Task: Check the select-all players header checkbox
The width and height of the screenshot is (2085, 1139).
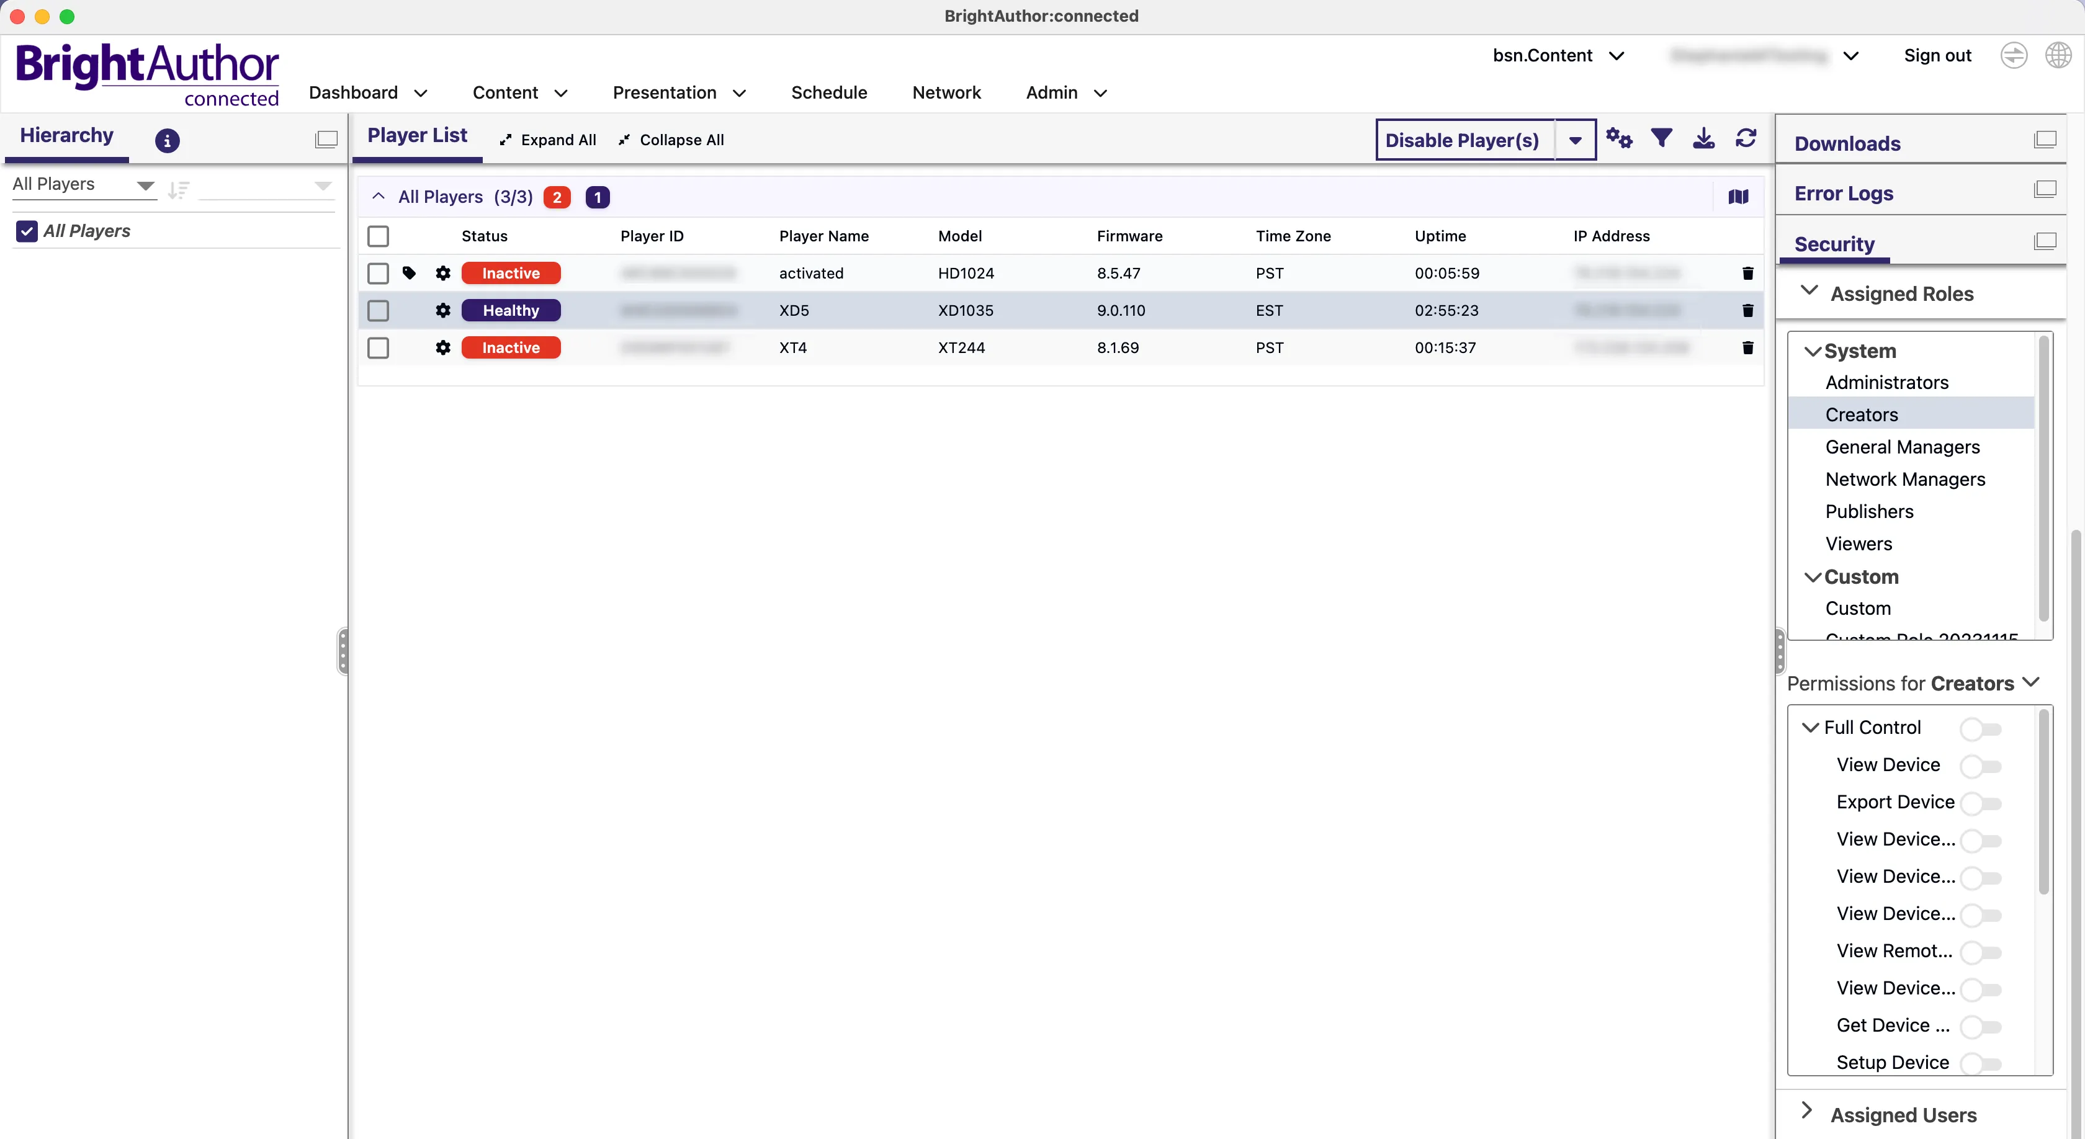Action: pos(378,236)
